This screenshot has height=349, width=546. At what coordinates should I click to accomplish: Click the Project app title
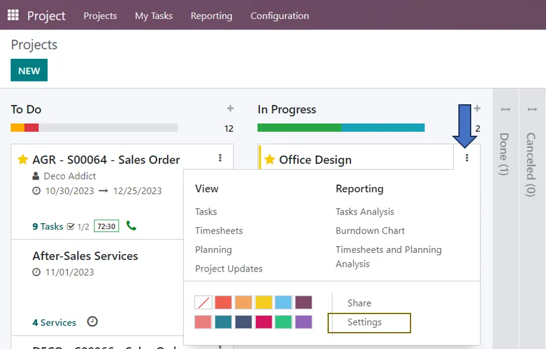click(46, 16)
